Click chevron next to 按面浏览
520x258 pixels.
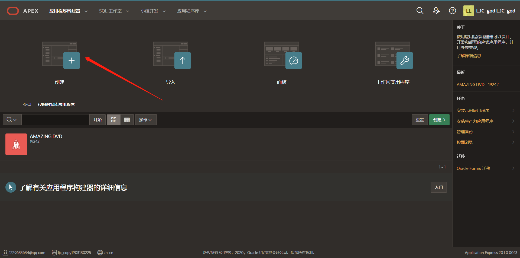513,142
